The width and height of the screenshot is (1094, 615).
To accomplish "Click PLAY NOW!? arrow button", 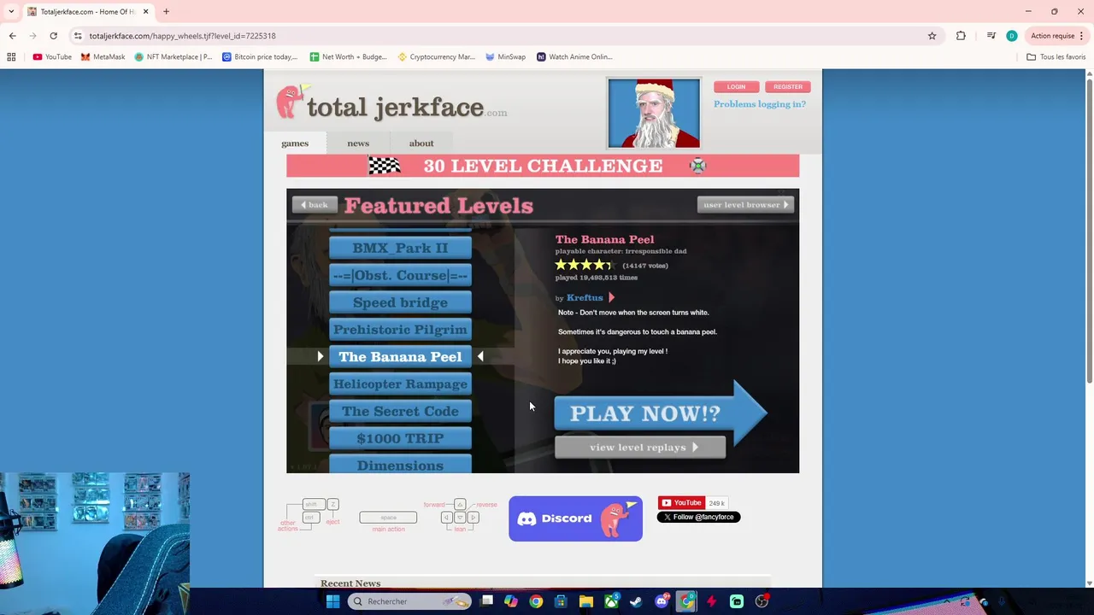I will tap(661, 413).
